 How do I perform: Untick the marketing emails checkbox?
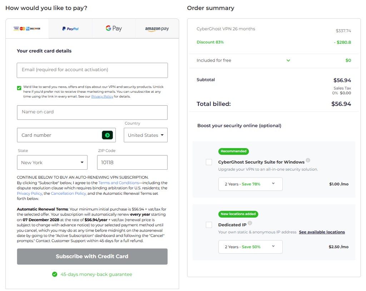pos(19,88)
